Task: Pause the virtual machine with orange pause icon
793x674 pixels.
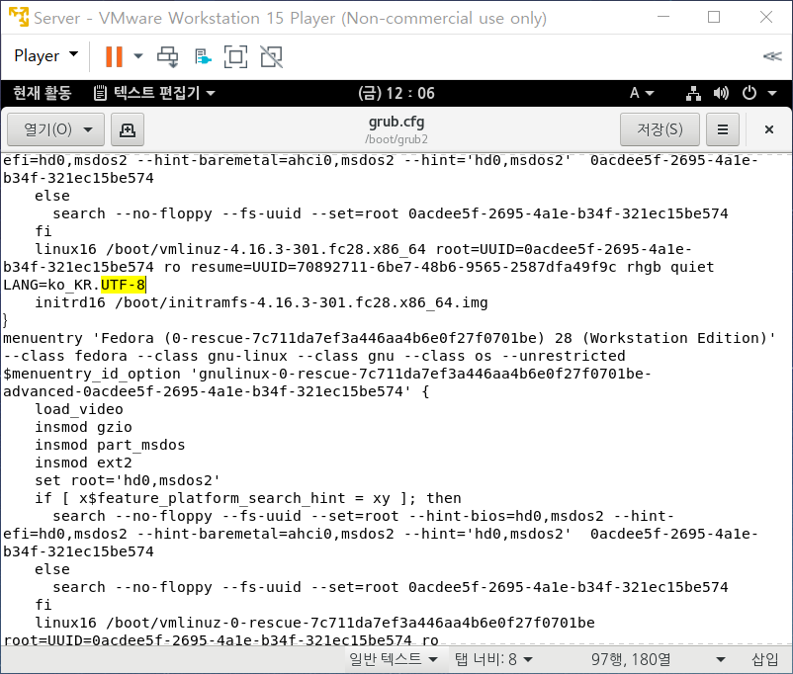Action: click(x=114, y=56)
